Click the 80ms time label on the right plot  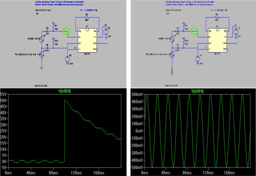point(187,173)
